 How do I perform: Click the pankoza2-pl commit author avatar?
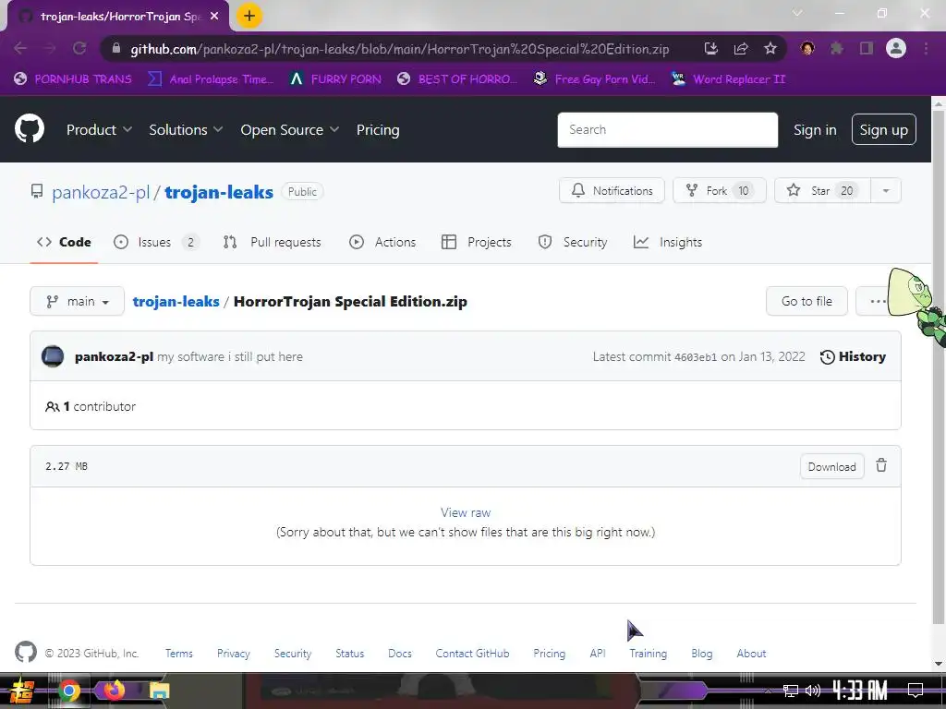pos(53,356)
